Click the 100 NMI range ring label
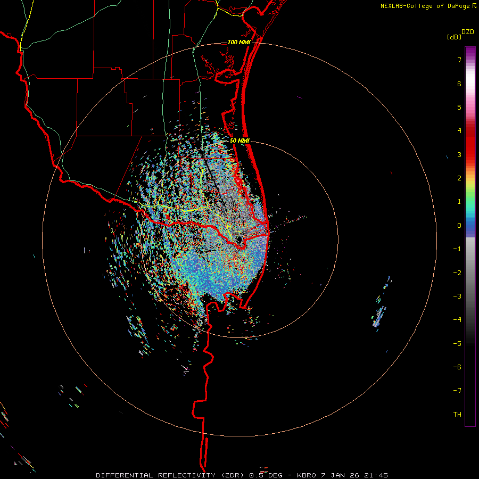The height and width of the screenshot is (479, 479). [239, 42]
